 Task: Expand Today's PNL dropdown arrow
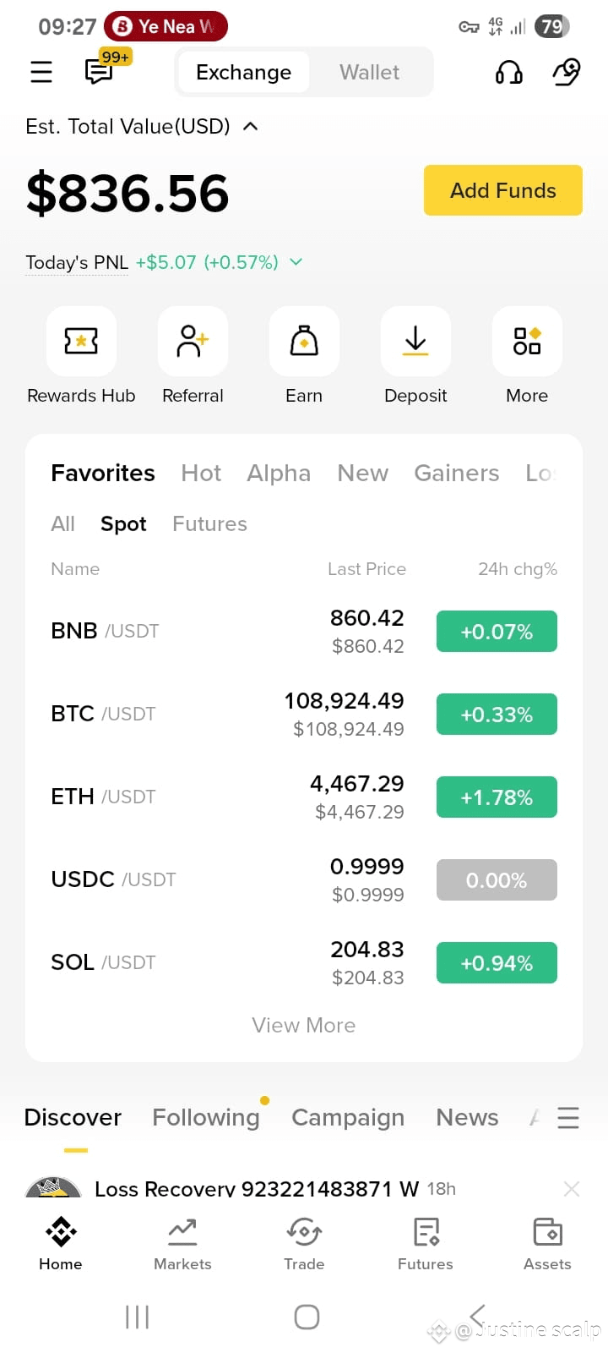(x=296, y=262)
